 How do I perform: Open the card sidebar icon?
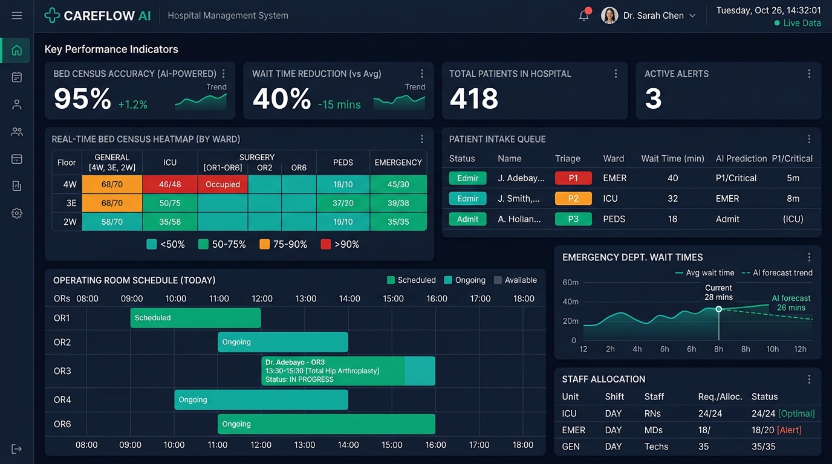[x=16, y=159]
